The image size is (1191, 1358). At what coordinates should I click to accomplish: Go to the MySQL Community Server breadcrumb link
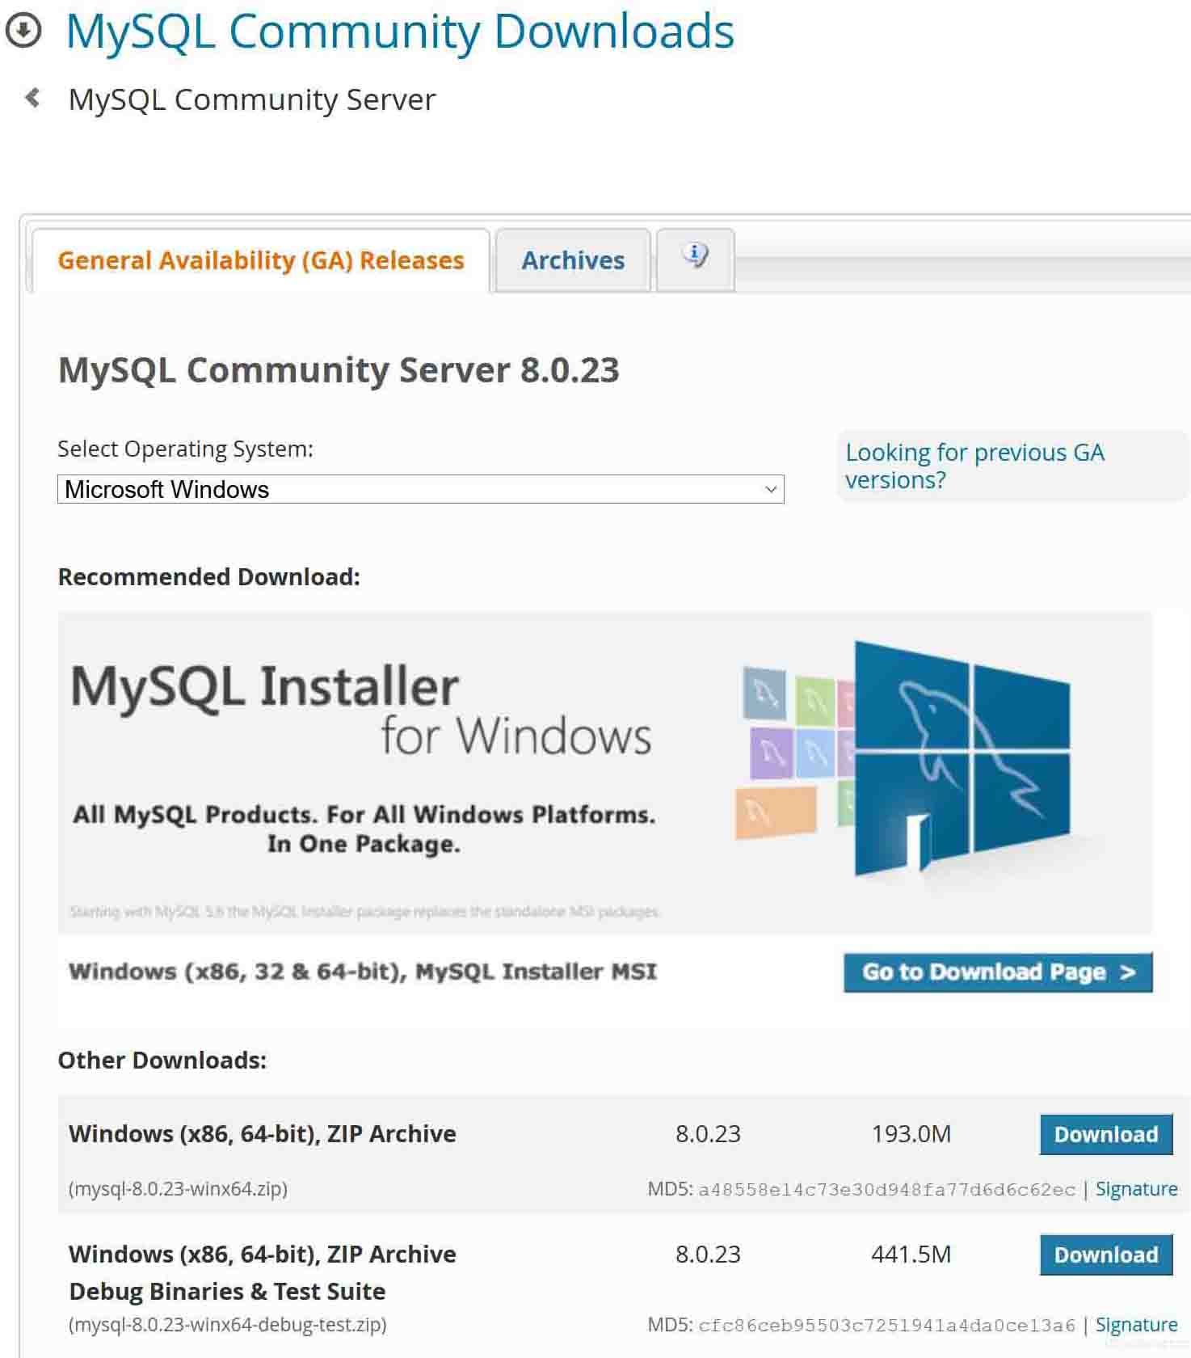252,99
